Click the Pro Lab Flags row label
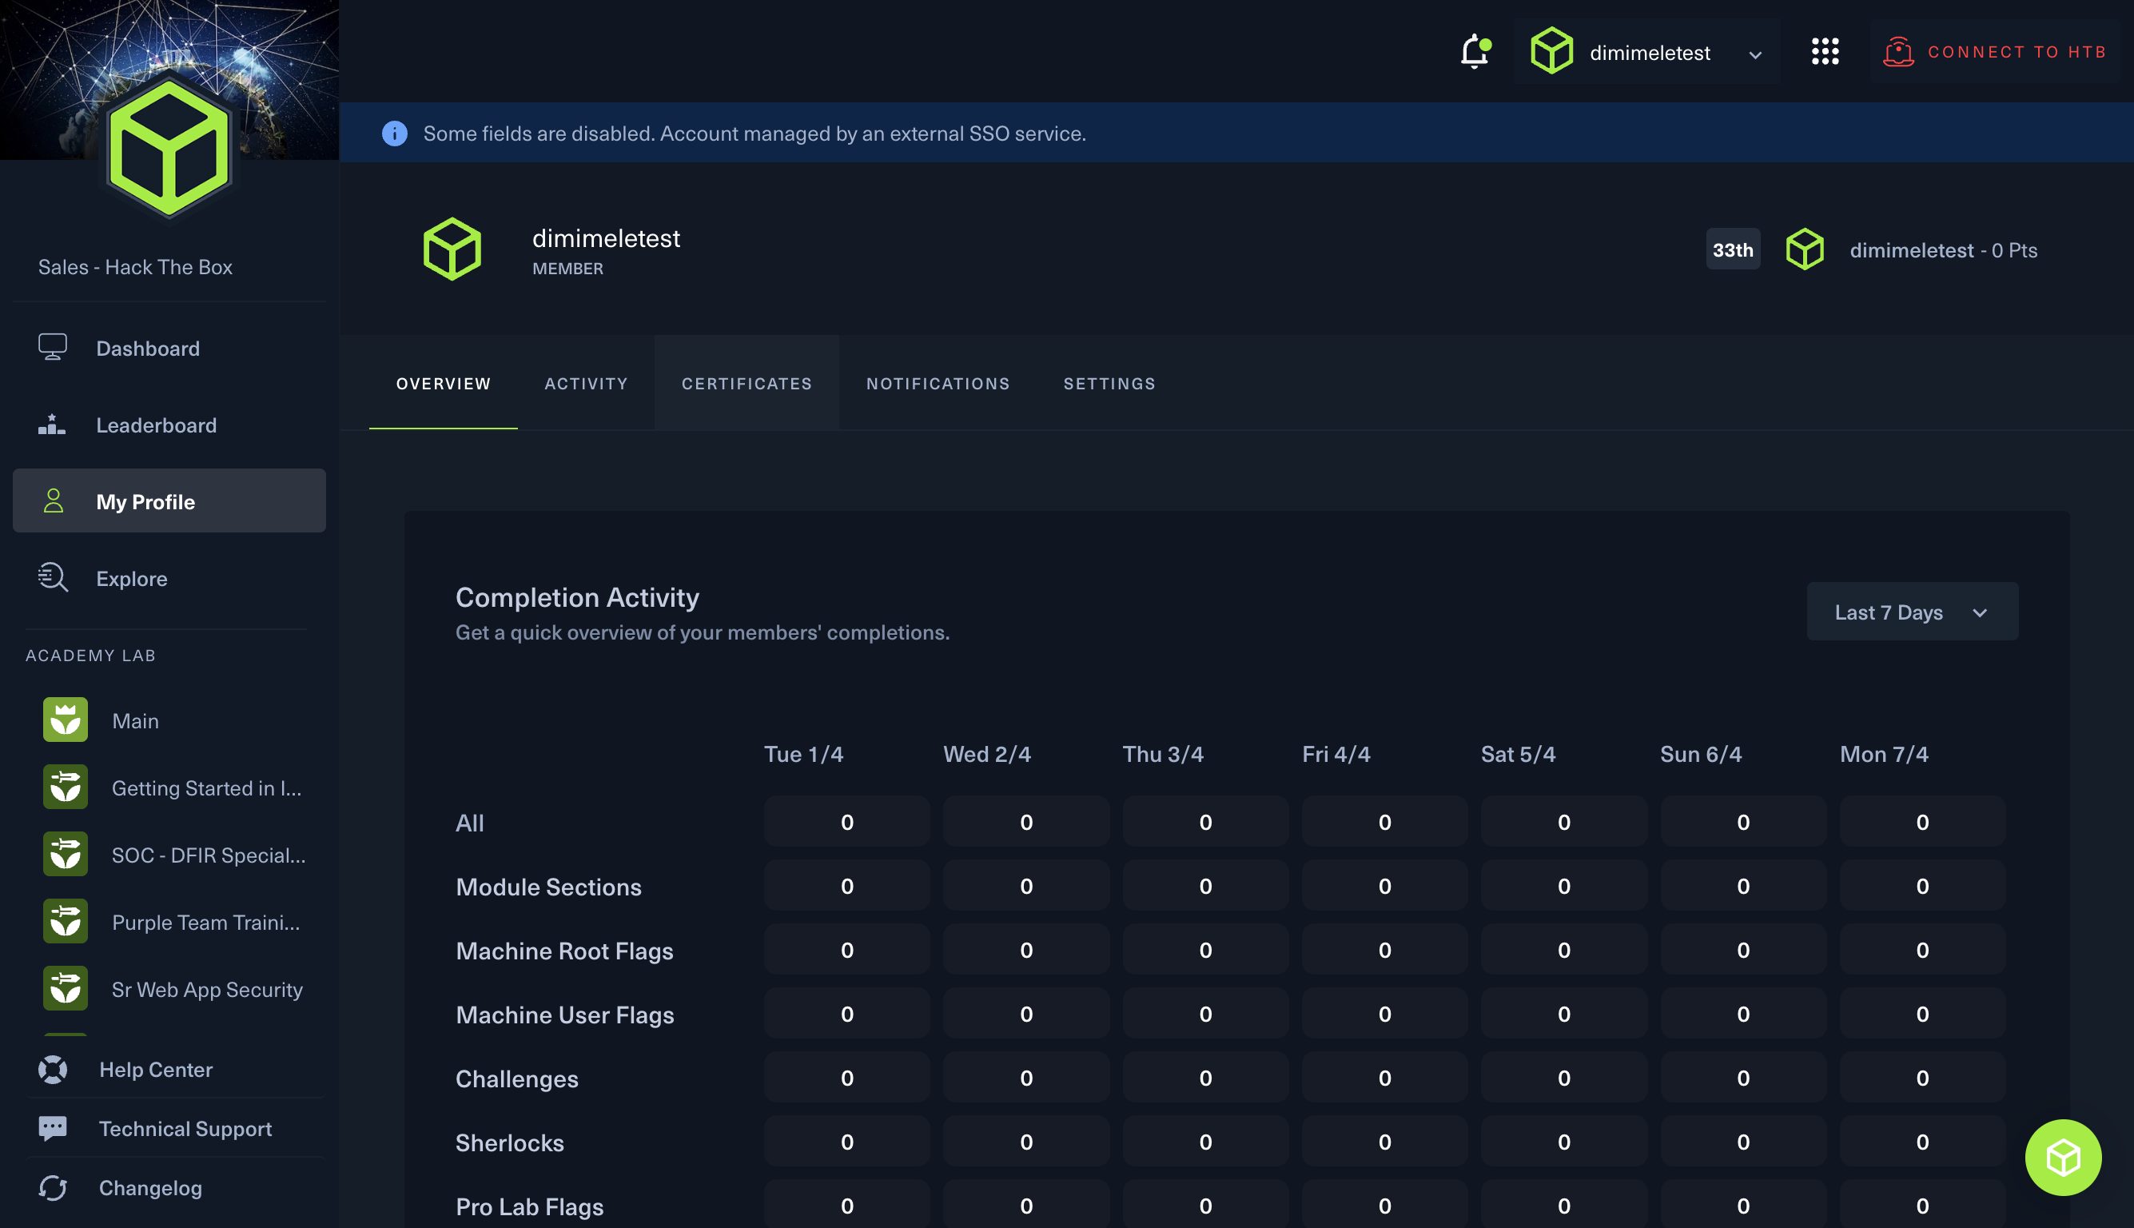 click(529, 1206)
